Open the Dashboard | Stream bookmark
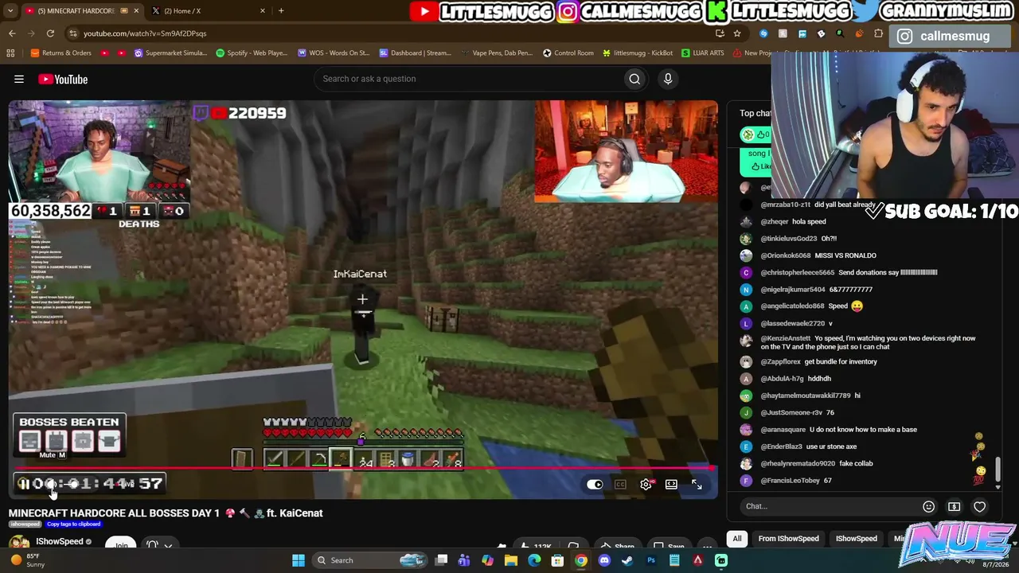Screen dimensions: 1019x573 (415, 53)
